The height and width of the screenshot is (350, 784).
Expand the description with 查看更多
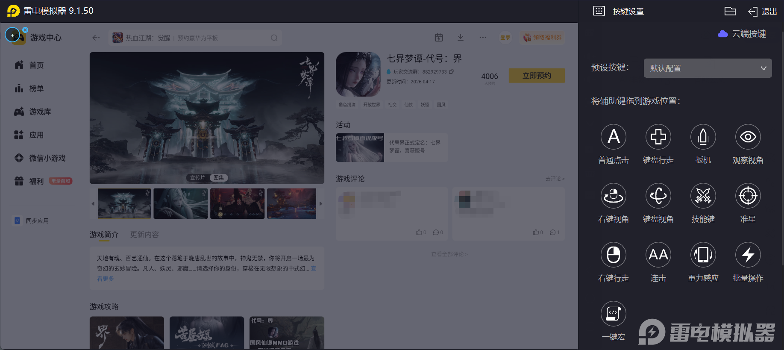105,279
